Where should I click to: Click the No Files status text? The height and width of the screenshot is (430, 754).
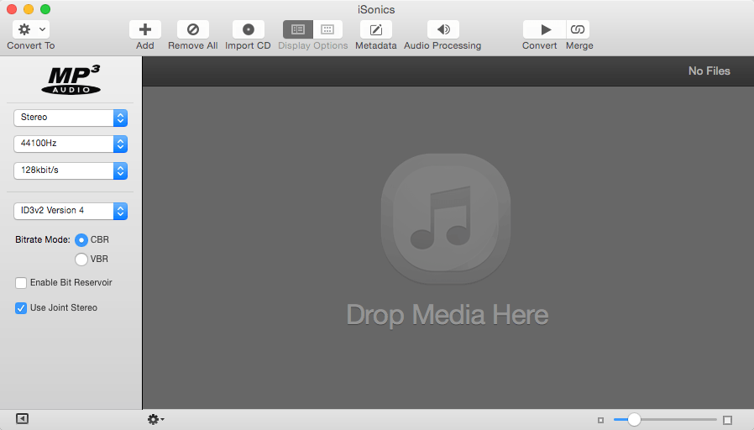[x=709, y=71]
